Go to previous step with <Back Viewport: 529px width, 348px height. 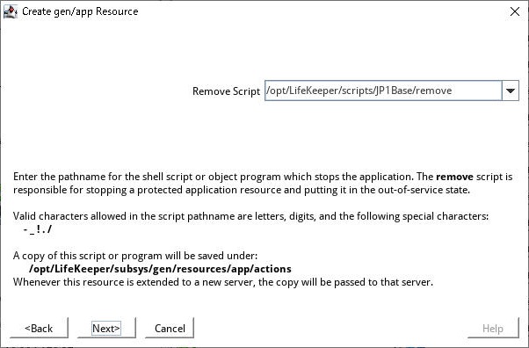tap(39, 328)
